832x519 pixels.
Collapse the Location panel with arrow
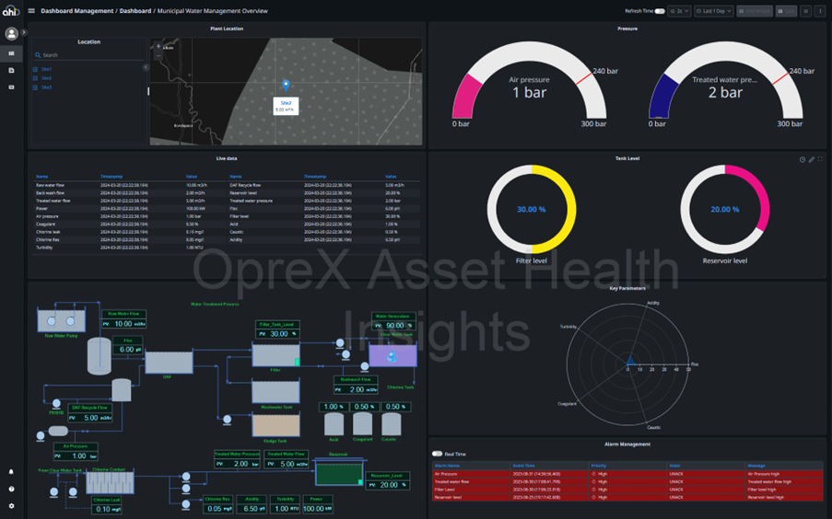[146, 67]
